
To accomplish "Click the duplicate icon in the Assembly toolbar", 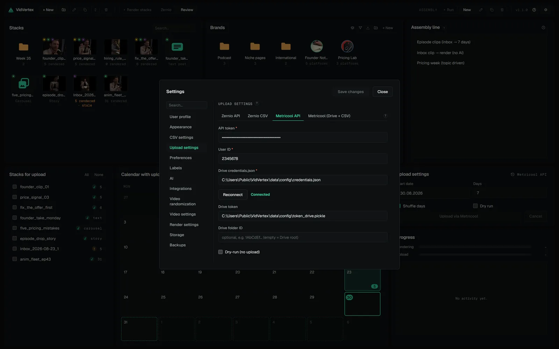I will tap(492, 10).
